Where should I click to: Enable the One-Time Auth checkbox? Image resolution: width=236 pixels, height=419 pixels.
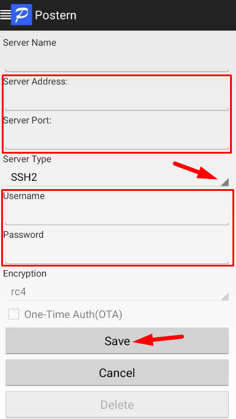pos(14,314)
